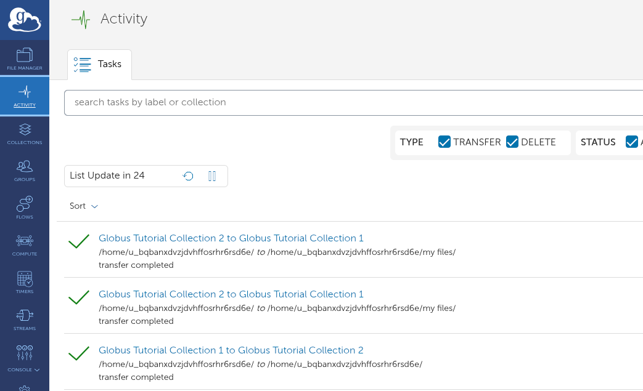
Task: Click the search tasks input field
Action: coord(351,102)
